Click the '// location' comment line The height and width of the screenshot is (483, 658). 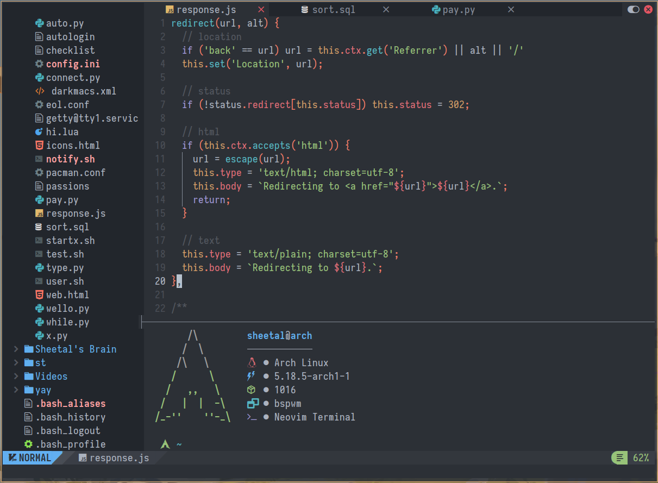click(212, 37)
